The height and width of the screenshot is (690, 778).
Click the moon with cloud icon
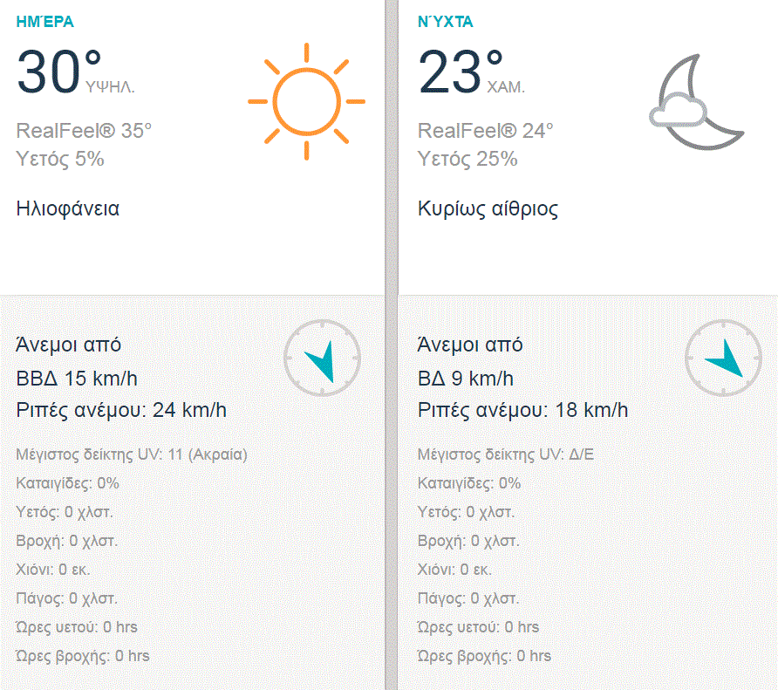pyautogui.click(x=697, y=102)
